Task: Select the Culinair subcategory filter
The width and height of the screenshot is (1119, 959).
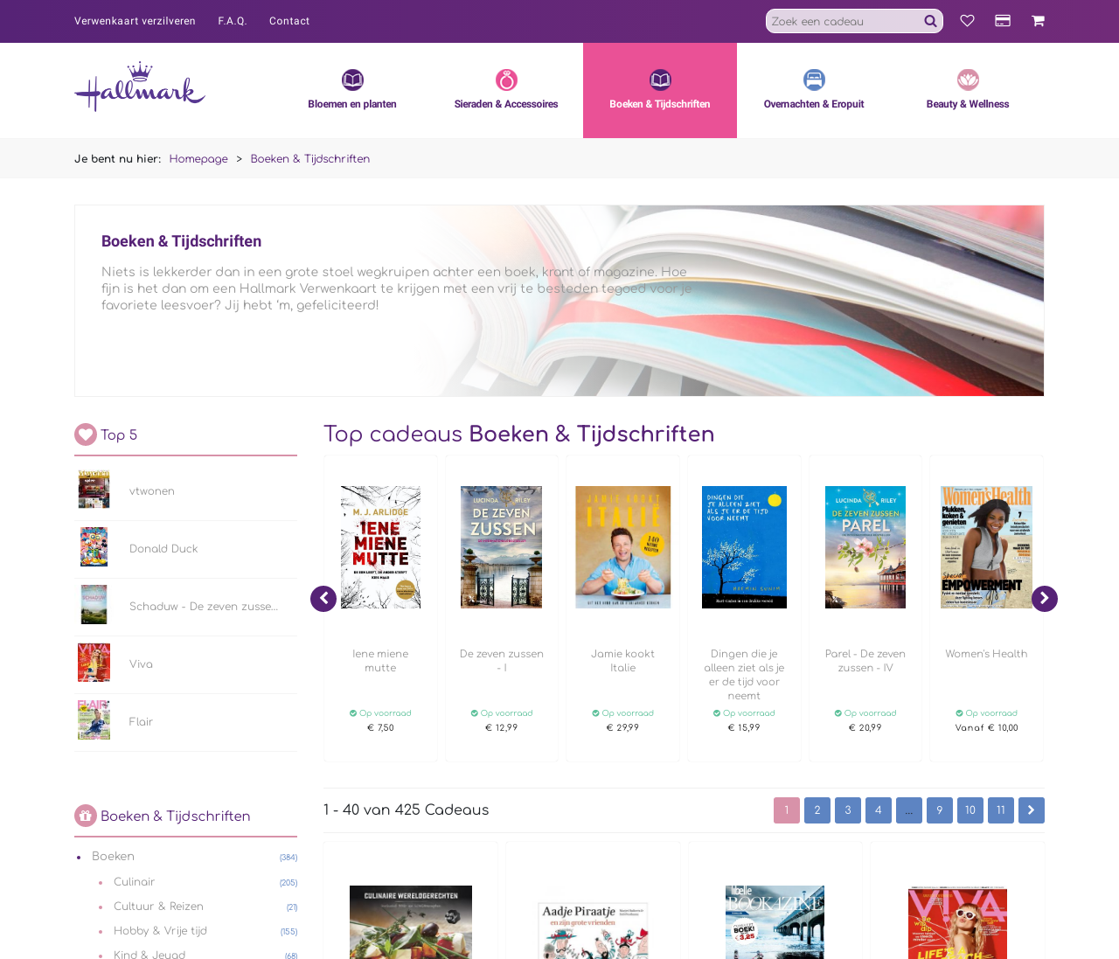Action: (134, 882)
